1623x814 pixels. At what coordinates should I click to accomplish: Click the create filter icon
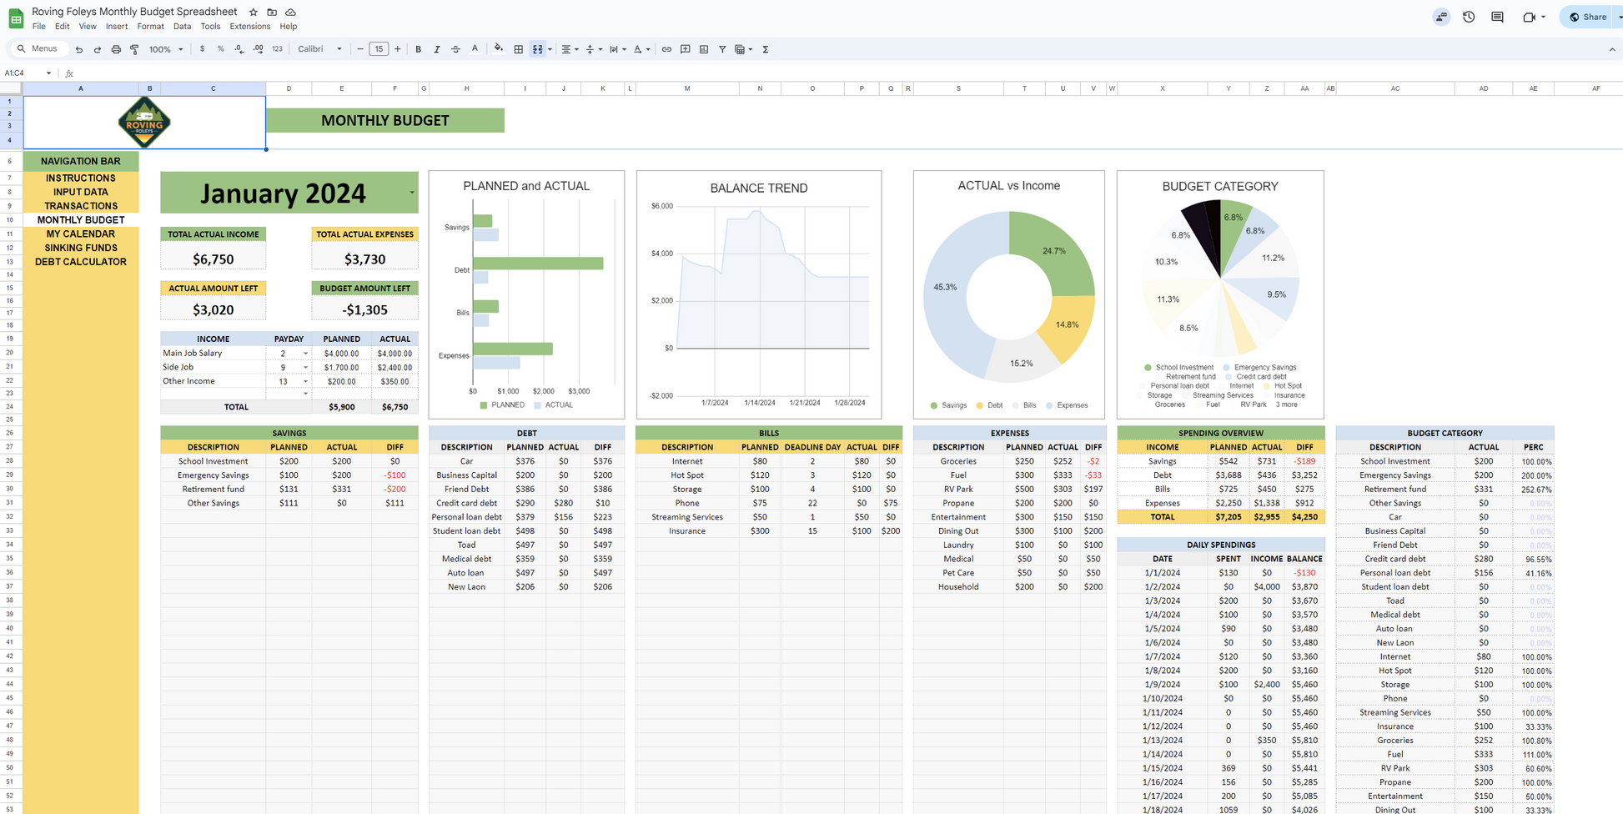(x=722, y=49)
